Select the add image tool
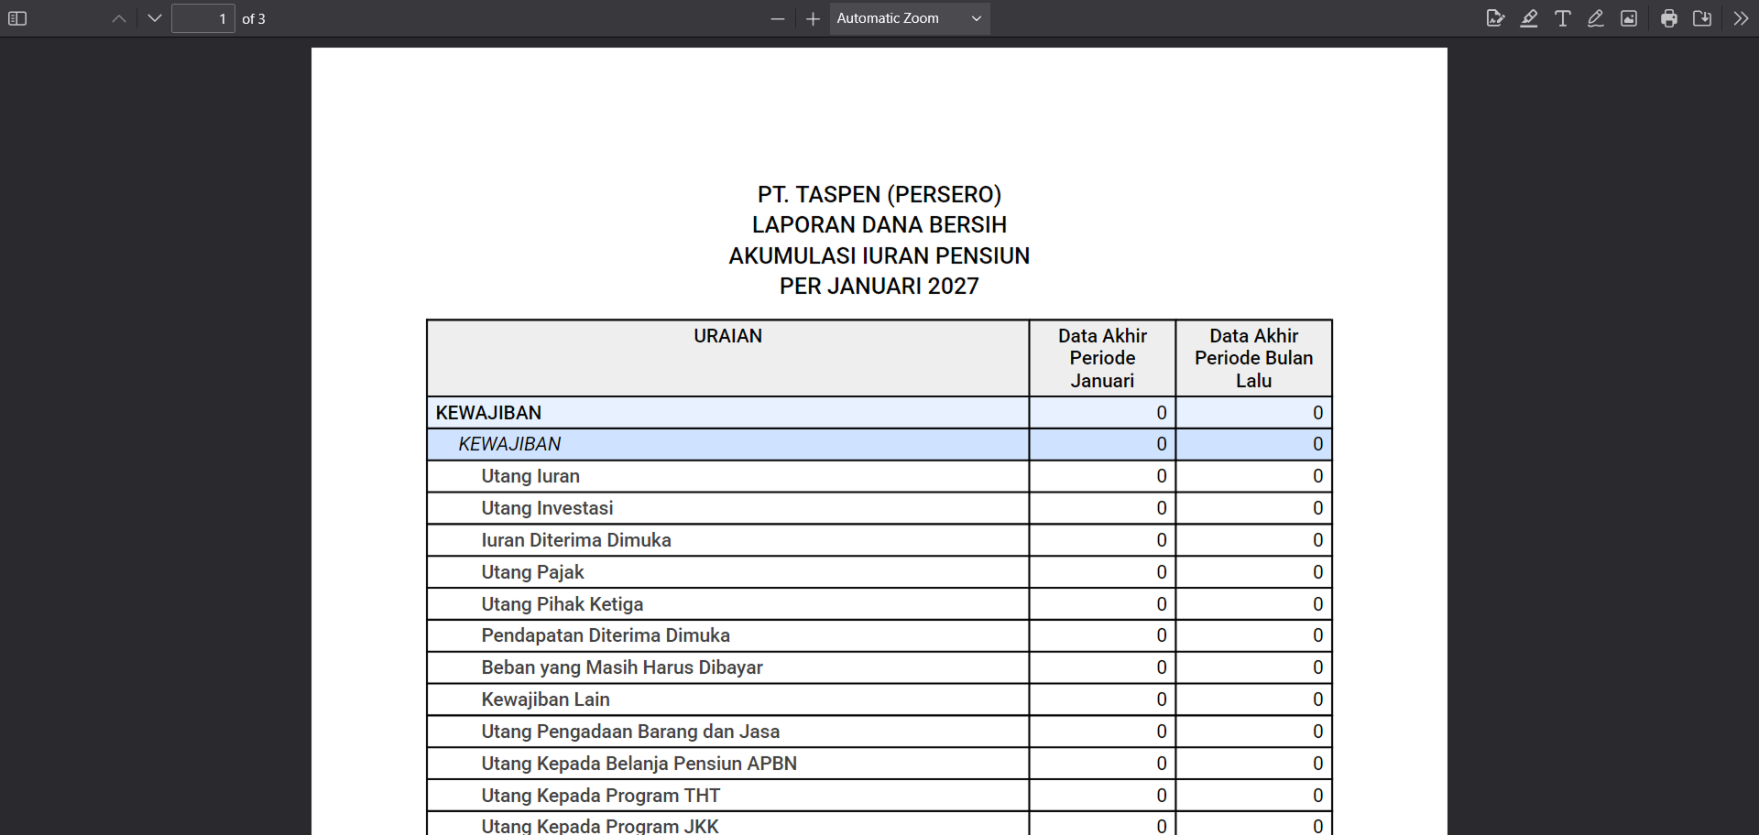1759x835 pixels. pos(1629,18)
